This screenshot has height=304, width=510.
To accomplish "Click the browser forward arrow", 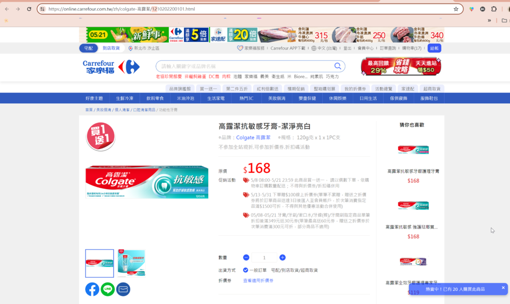I will [18, 9].
